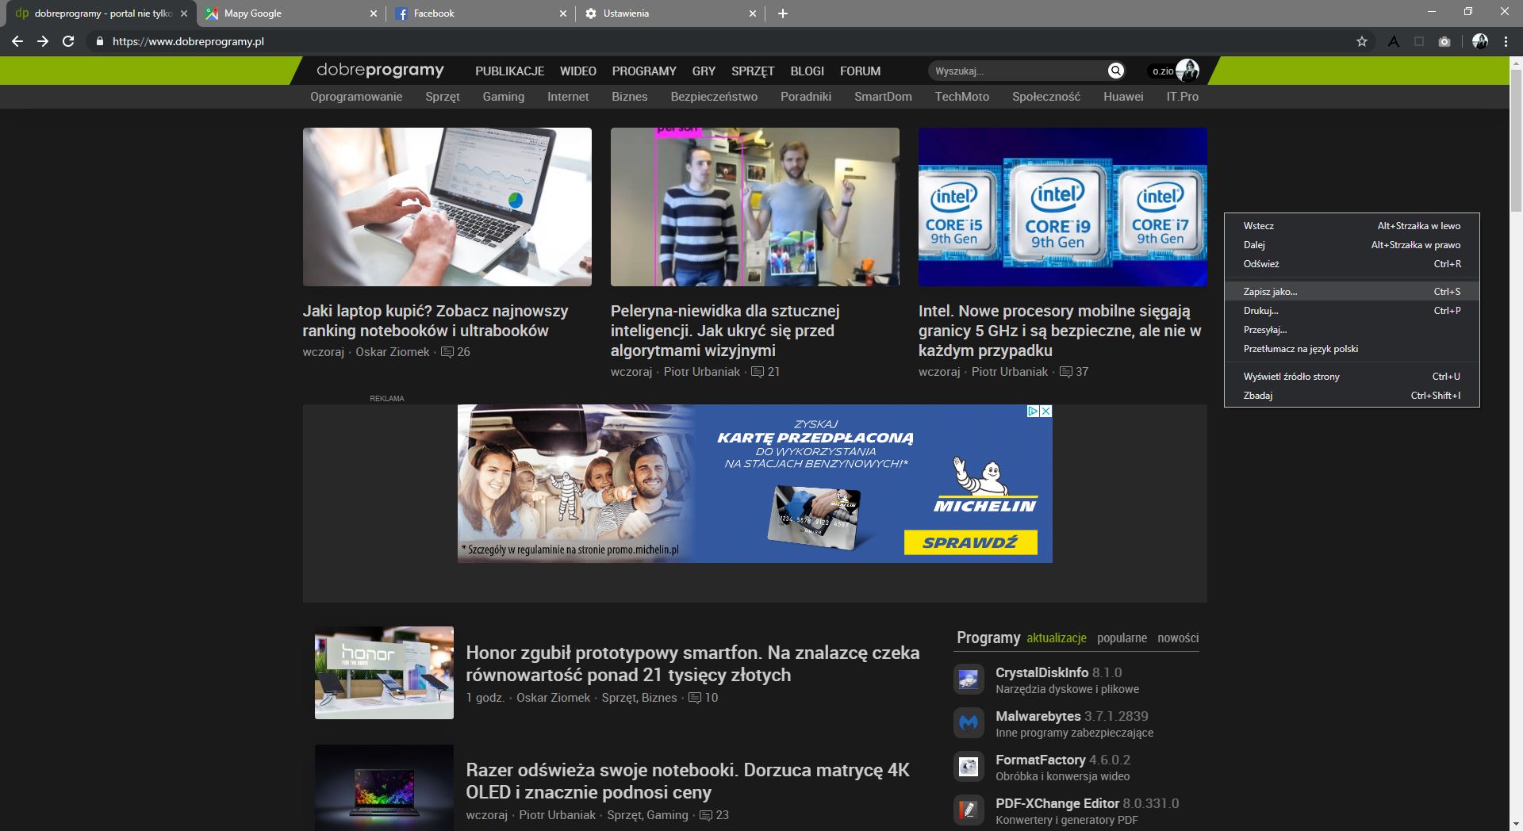
Task: Open the Honor smartphone article link
Action: (x=692, y=664)
